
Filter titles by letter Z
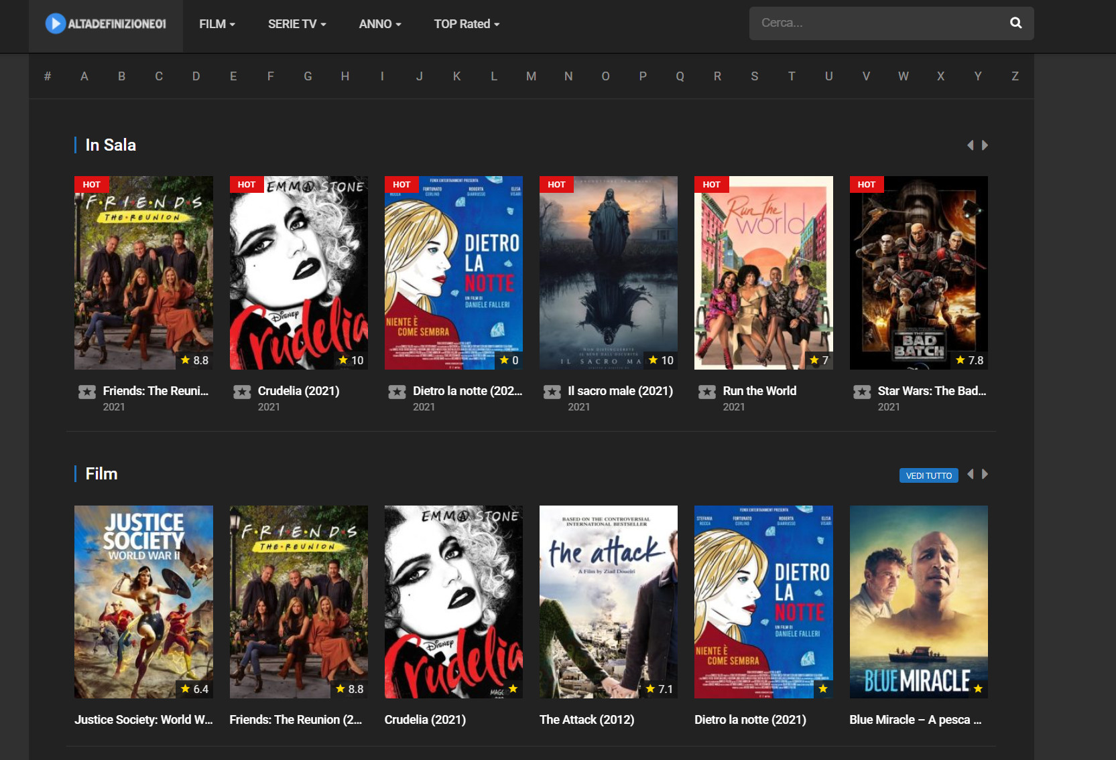pyautogui.click(x=1015, y=76)
